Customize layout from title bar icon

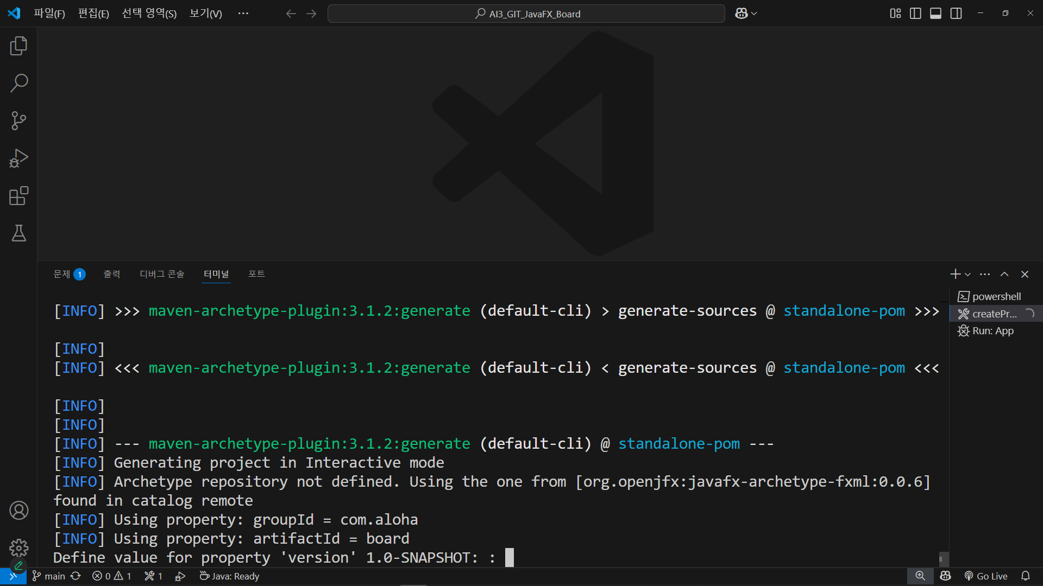[895, 14]
